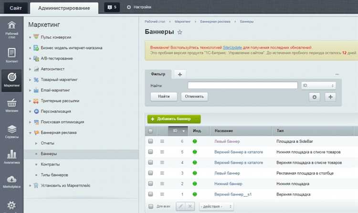Click the delete X button below table
Viewport: 358px width, 213px height.
tap(190, 207)
